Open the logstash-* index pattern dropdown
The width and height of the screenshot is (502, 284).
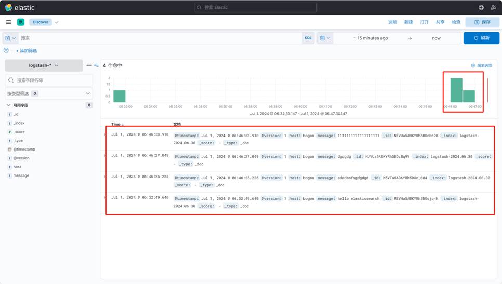pyautogui.click(x=44, y=65)
